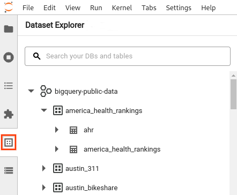Click america_health_rankings table icon

click(x=73, y=149)
